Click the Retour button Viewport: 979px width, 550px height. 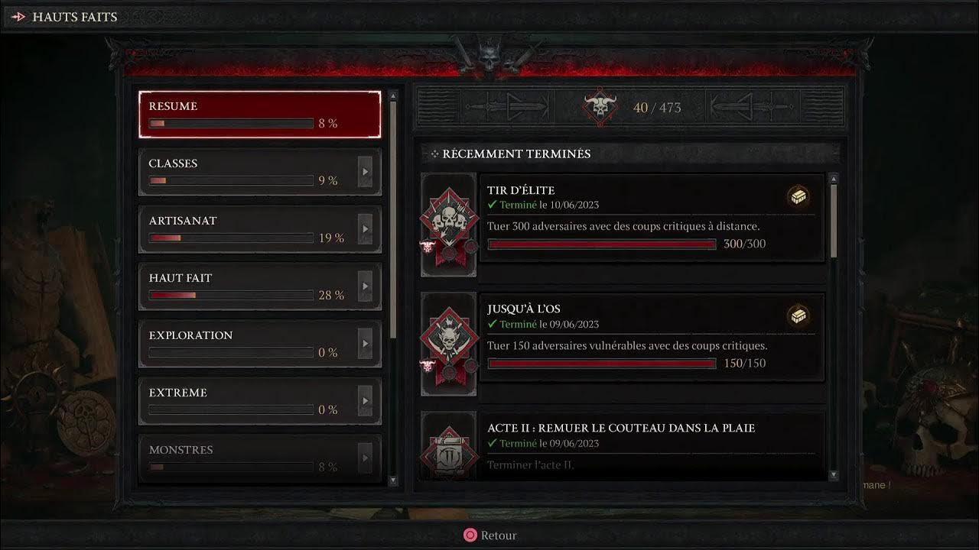[490, 535]
